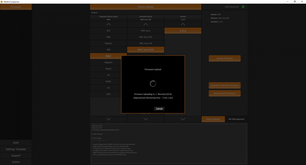This screenshot has height=165, width=306.
Task: Click the Update Firmware button
Action: coord(225,58)
